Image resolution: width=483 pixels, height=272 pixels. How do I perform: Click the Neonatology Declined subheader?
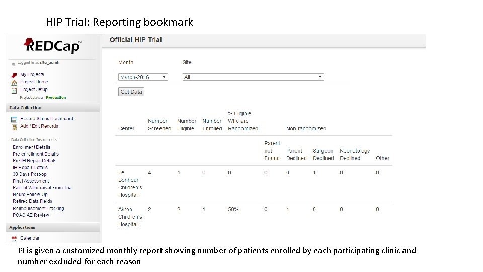tap(355, 155)
